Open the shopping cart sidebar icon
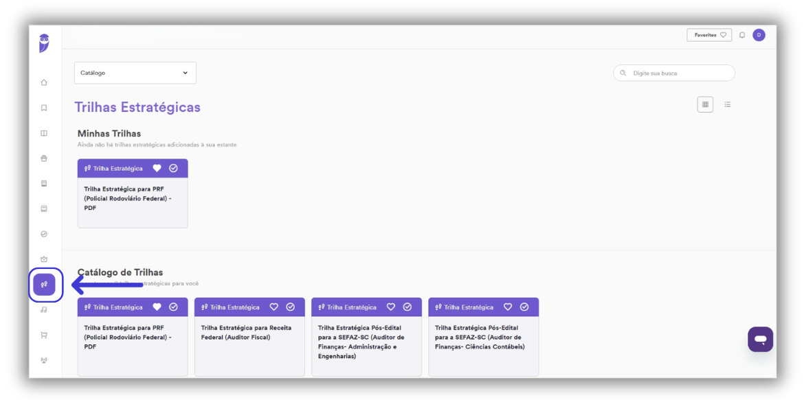Screen dimensions: 804x400 (44, 336)
